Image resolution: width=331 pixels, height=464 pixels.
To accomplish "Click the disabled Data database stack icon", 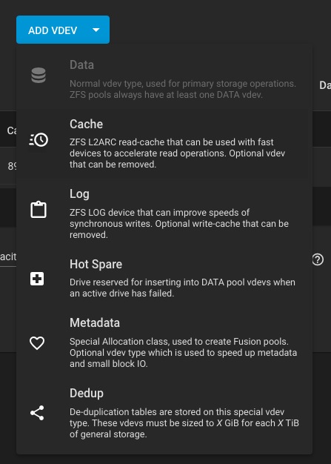I will point(39,75).
